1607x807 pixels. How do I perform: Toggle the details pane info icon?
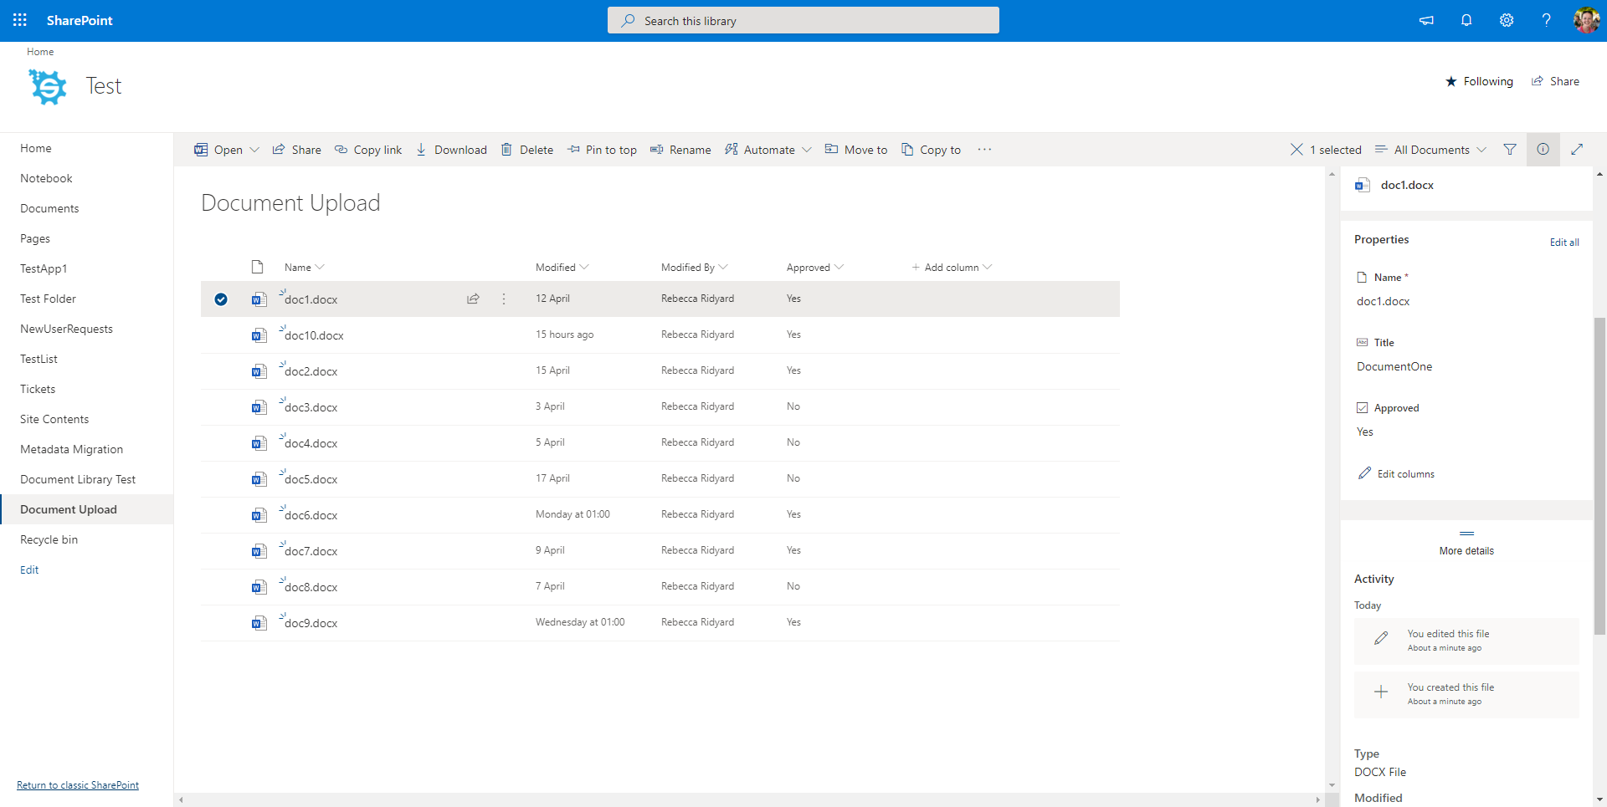click(1543, 150)
